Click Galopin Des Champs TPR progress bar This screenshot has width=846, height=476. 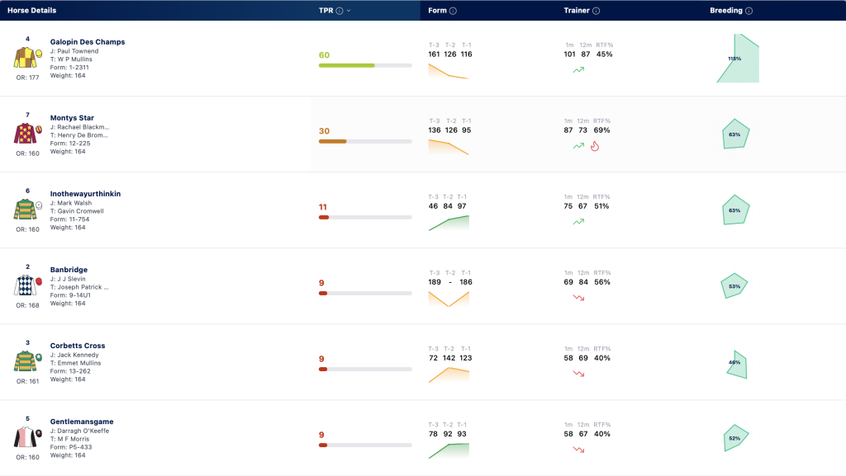[x=365, y=66]
